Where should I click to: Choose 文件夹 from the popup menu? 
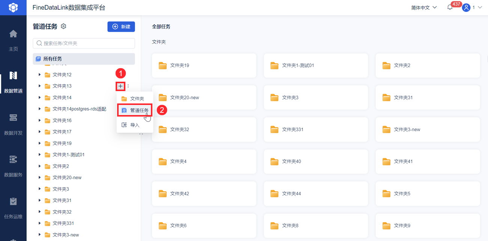135,99
